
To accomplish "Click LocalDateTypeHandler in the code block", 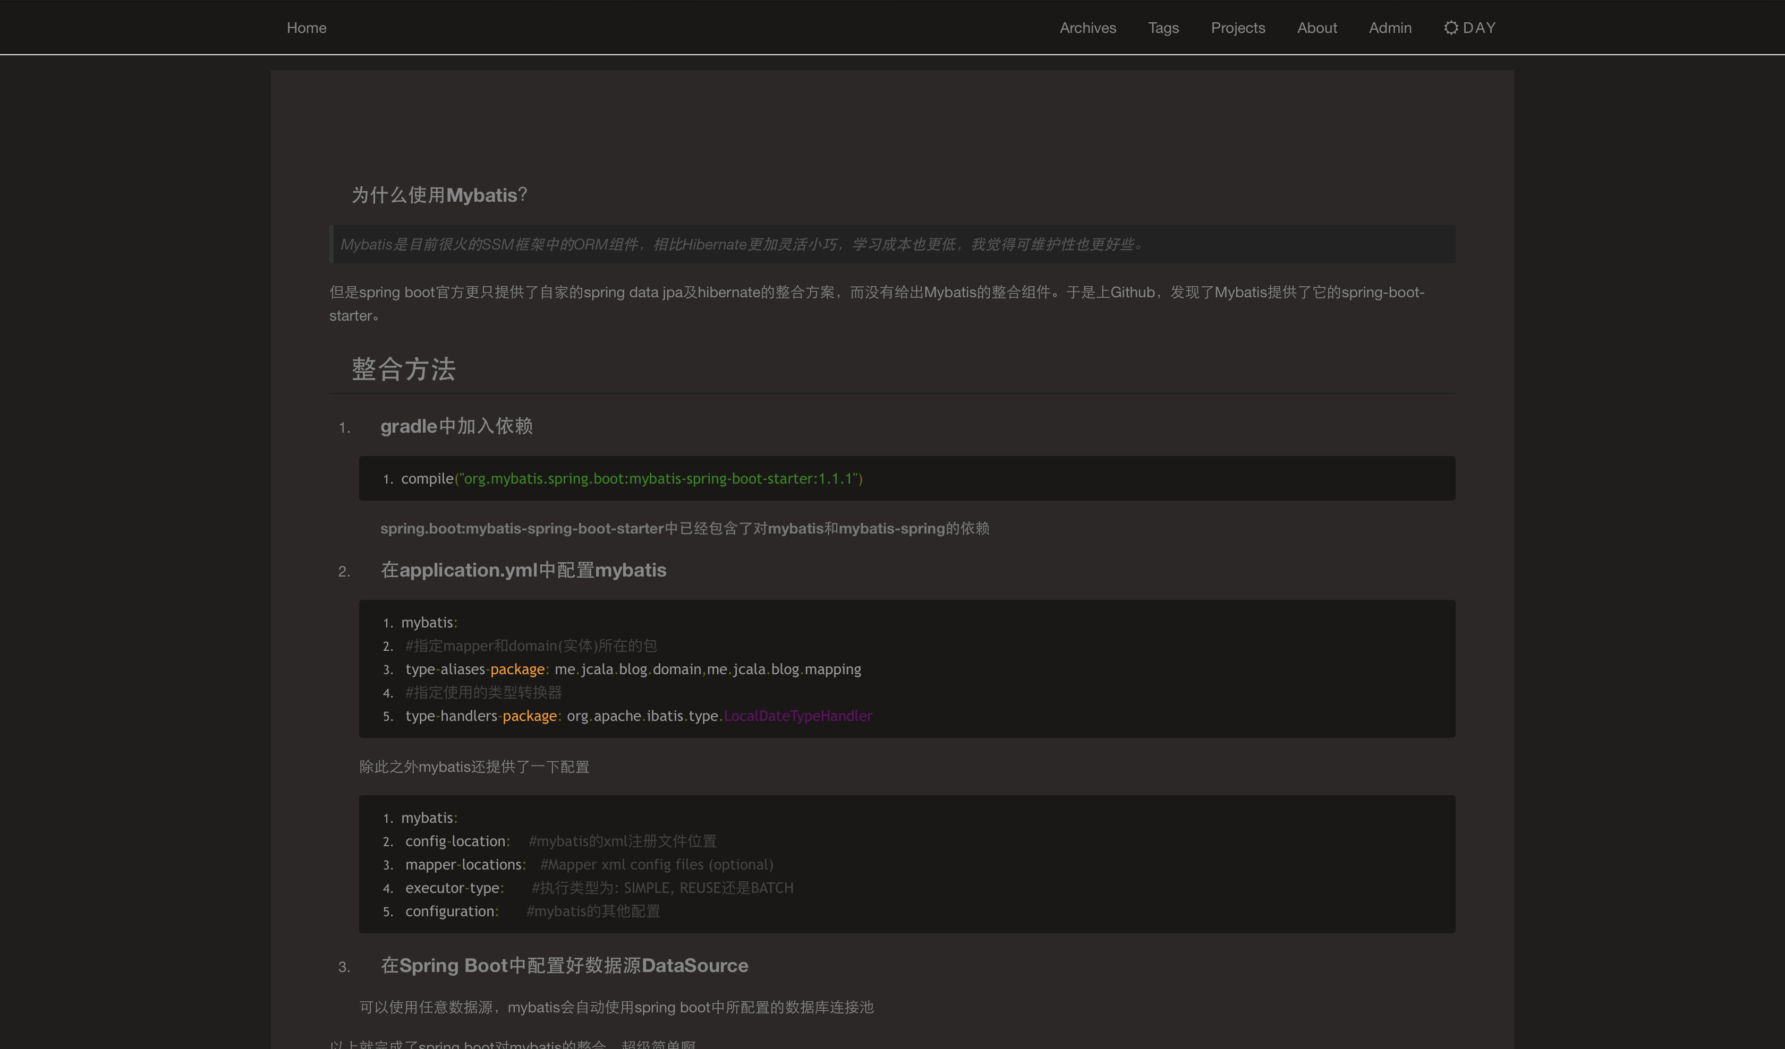I will [797, 716].
